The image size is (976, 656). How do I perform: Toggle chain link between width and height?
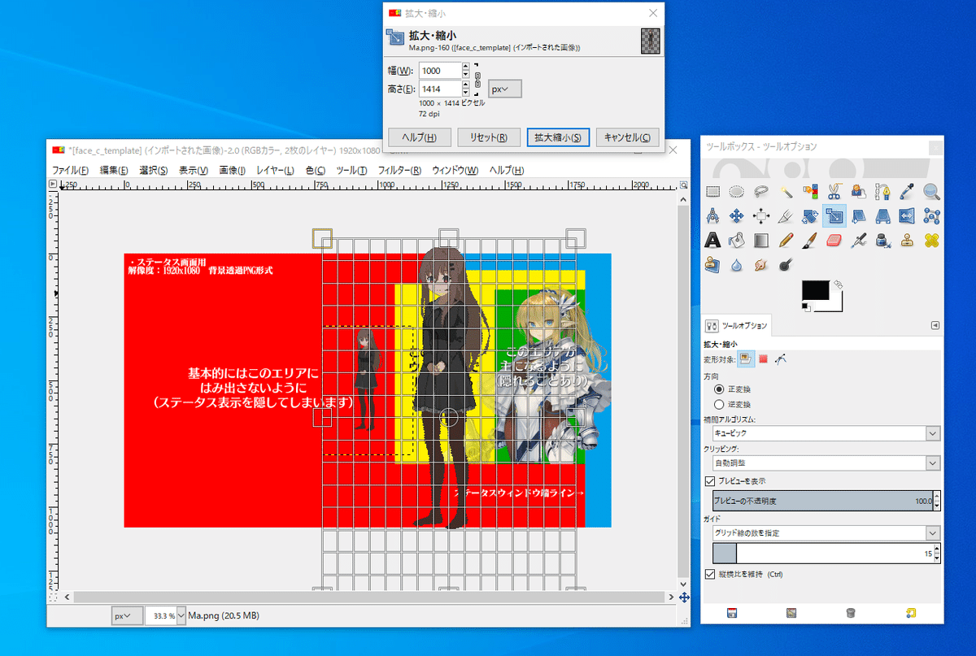[x=478, y=80]
